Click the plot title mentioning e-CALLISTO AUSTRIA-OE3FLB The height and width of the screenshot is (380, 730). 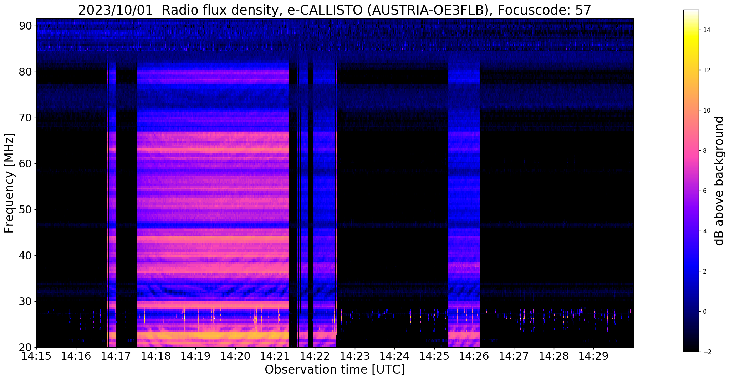[335, 10]
